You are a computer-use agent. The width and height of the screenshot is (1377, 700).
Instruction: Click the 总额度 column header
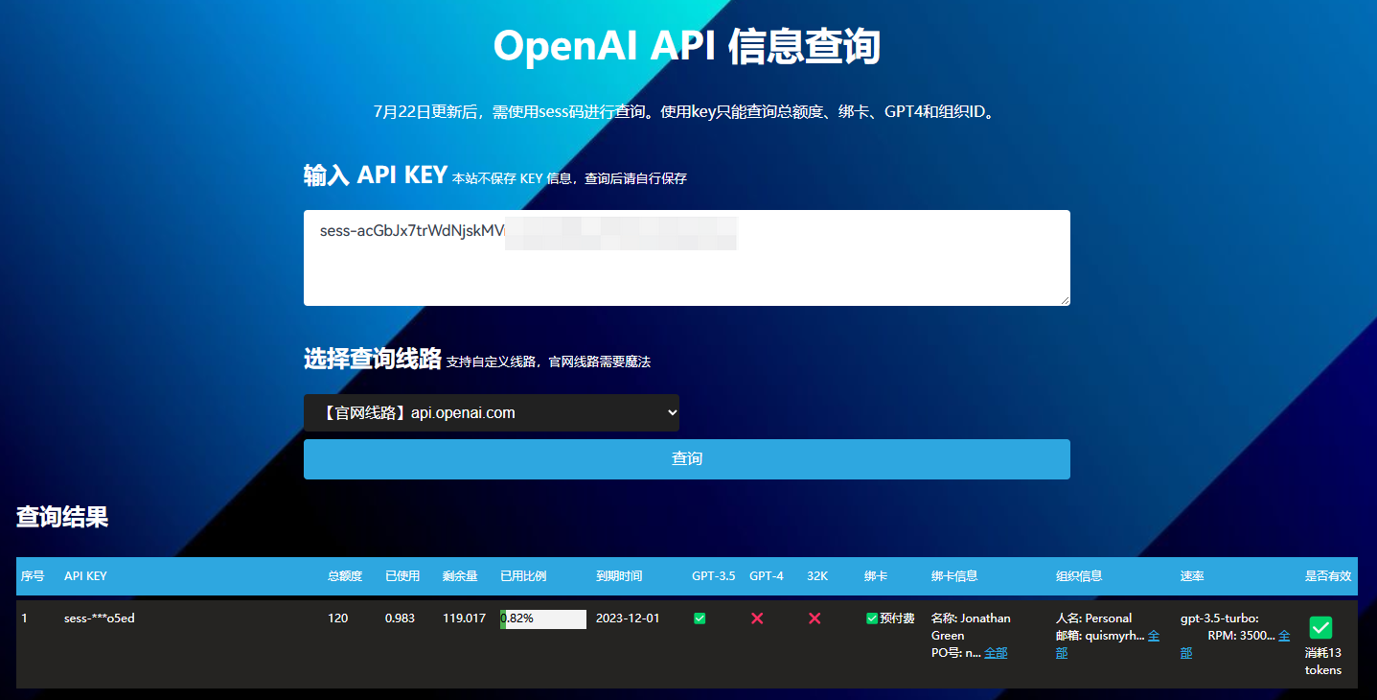point(345,576)
